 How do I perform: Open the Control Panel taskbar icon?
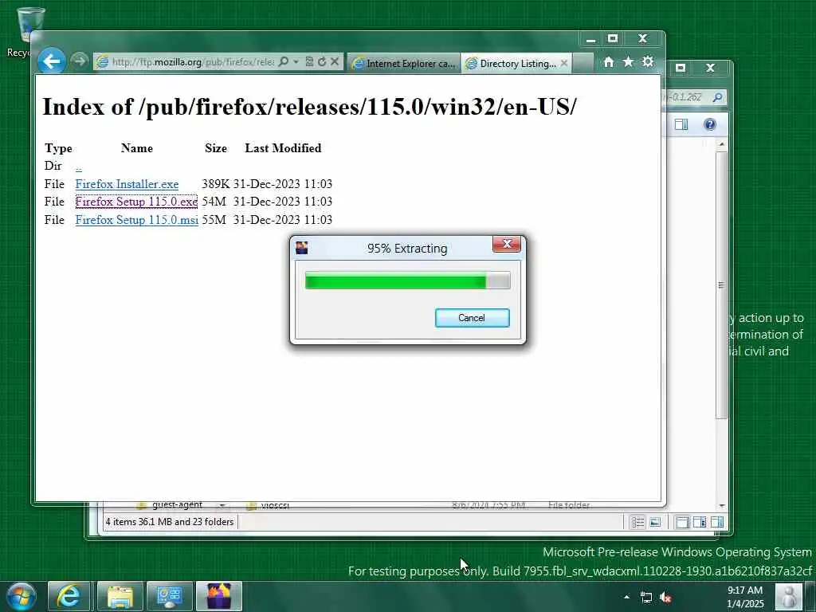169,596
